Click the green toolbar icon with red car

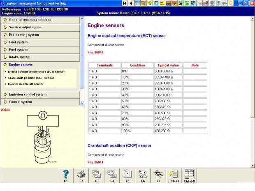point(181,3)
